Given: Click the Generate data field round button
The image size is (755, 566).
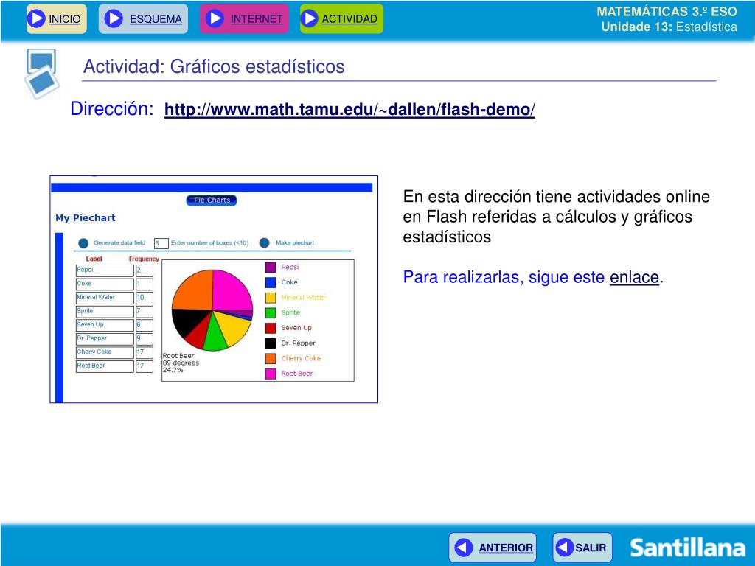Looking at the screenshot, I should coord(83,243).
